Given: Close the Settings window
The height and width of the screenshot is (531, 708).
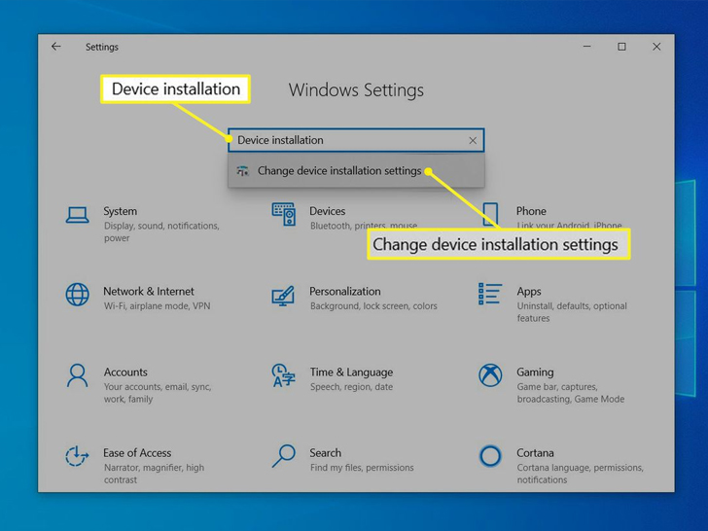Looking at the screenshot, I should pos(656,47).
